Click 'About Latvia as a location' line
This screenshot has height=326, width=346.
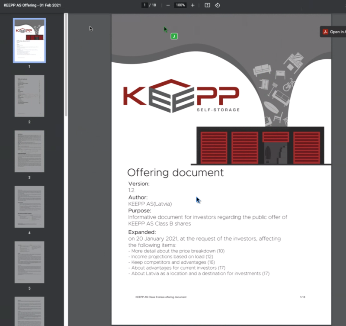[x=199, y=274]
